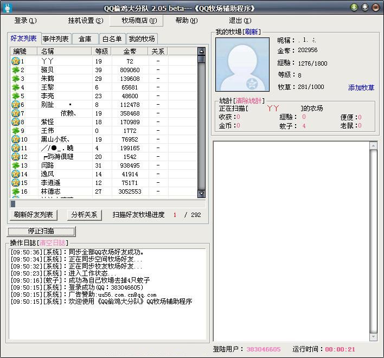Click the clover icon next to 李亮
Viewport: 384px width, 358px height.
[x=16, y=96]
